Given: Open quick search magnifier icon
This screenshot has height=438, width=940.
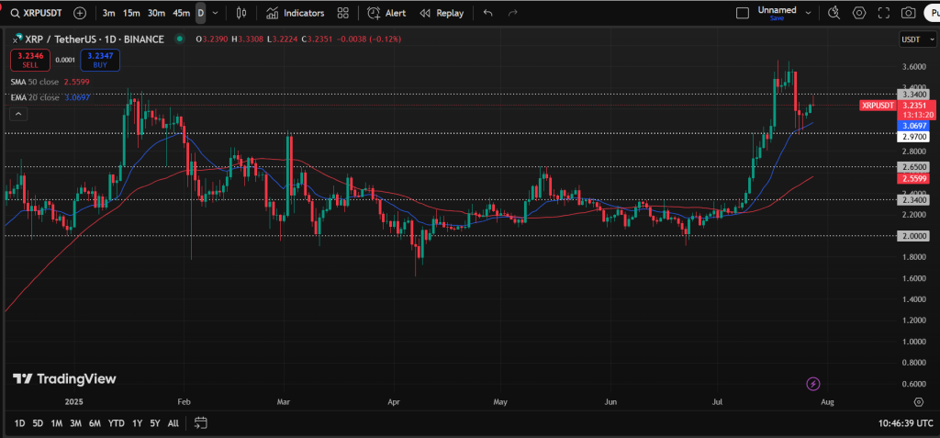Looking at the screenshot, I should pos(834,13).
